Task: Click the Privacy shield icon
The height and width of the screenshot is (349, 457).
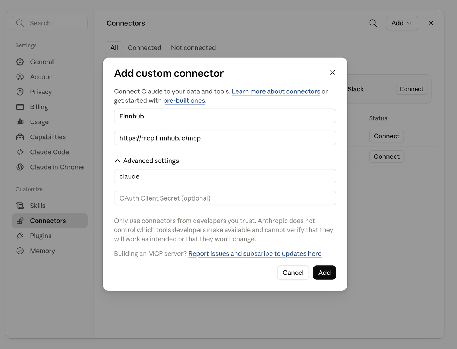Action: [x=20, y=92]
